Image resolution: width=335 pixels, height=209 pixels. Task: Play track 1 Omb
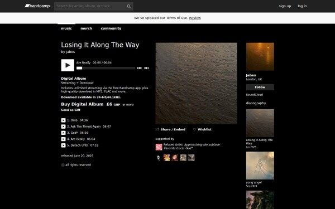[x=63, y=120]
